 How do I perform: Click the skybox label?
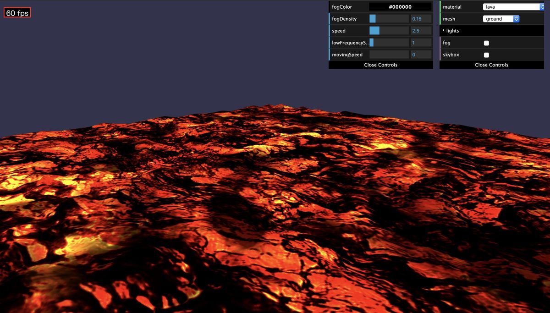pos(451,55)
